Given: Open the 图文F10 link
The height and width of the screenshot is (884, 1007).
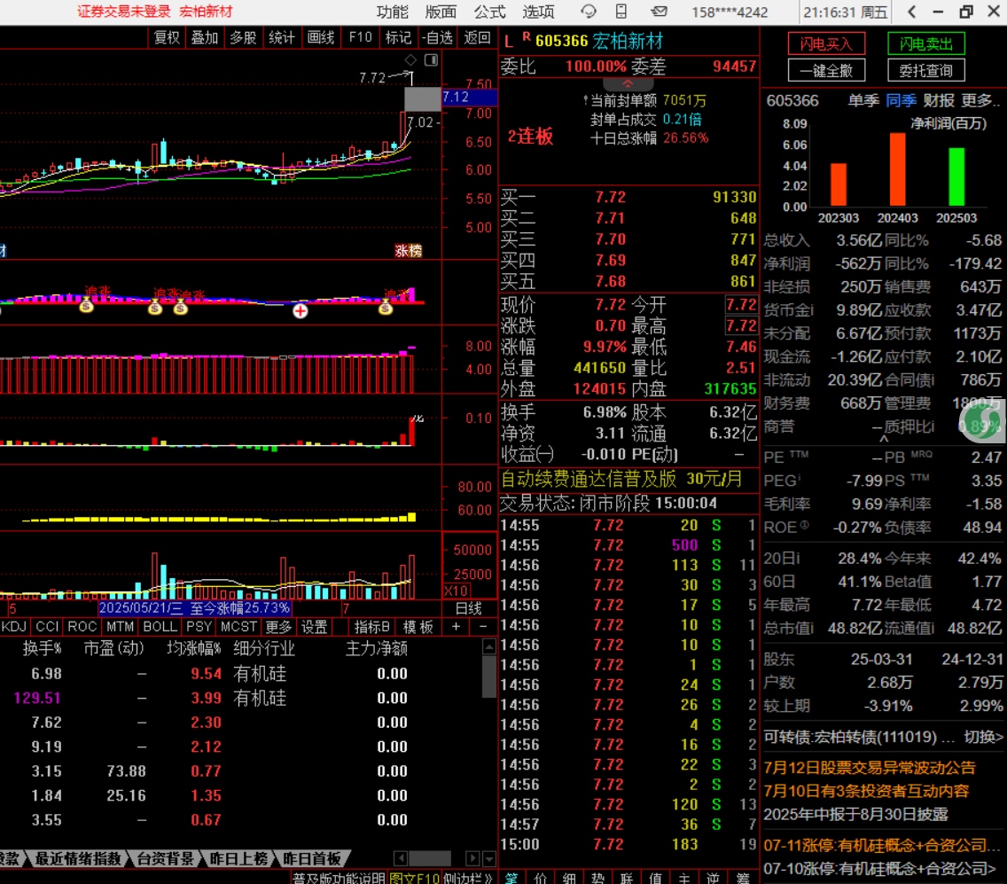Looking at the screenshot, I should click(415, 878).
